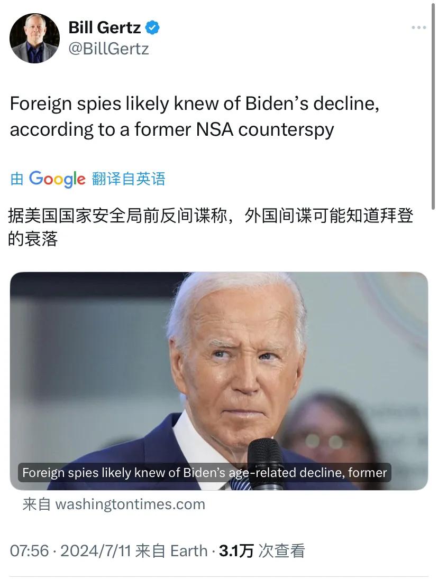Image resolution: width=438 pixels, height=580 pixels.
Task: Click the 2024/7/11 post date
Action: pyautogui.click(x=96, y=551)
